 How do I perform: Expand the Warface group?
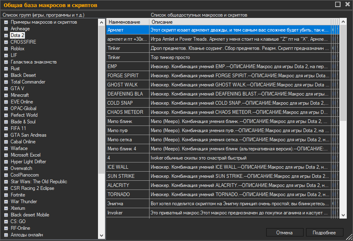click(x=6, y=148)
